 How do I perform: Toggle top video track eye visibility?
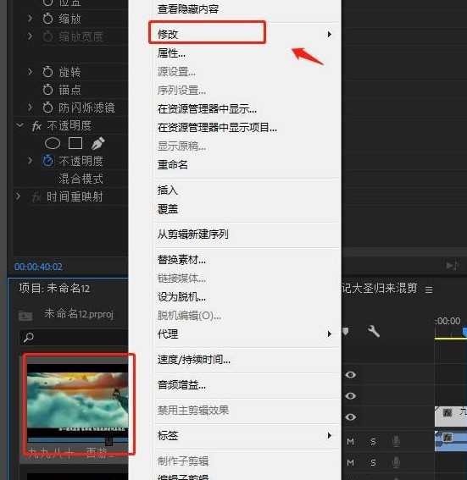(351, 375)
